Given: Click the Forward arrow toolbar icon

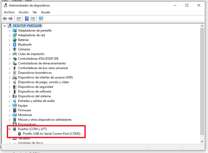Looking at the screenshot, I should tap(11, 19).
